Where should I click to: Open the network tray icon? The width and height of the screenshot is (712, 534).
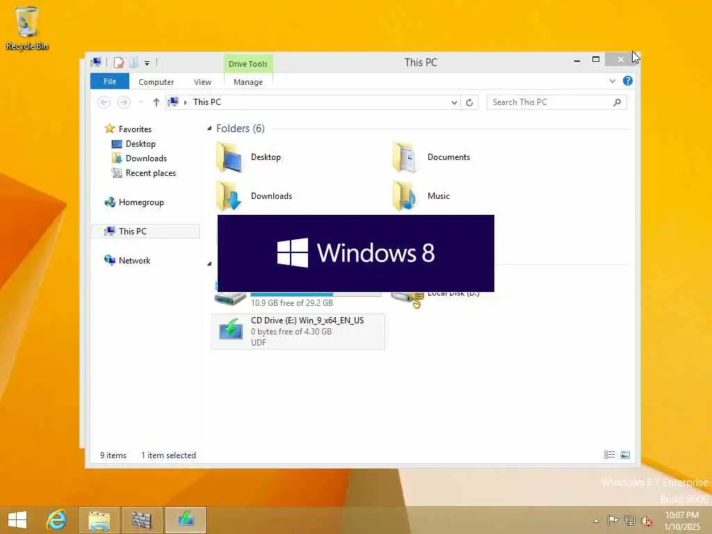coord(629,520)
